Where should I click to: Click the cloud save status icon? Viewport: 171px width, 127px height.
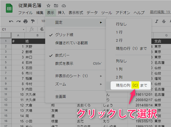[64, 6]
